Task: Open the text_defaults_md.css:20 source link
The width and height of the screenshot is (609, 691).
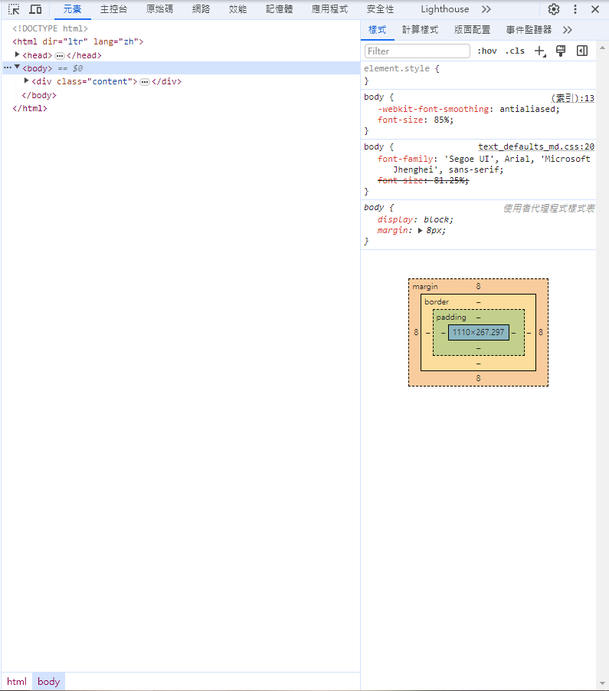Action: pos(536,146)
